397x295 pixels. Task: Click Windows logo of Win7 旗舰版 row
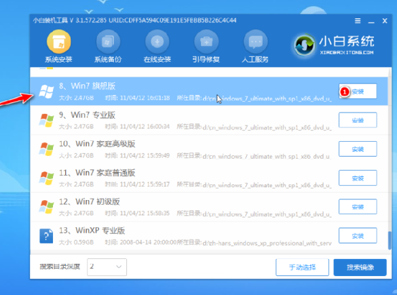pos(46,92)
